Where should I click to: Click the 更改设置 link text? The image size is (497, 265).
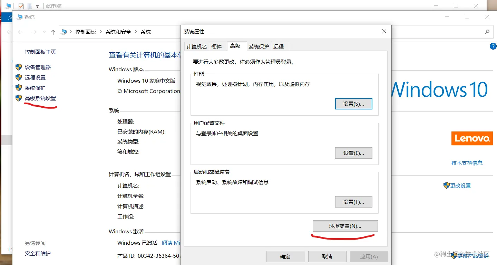click(460, 186)
